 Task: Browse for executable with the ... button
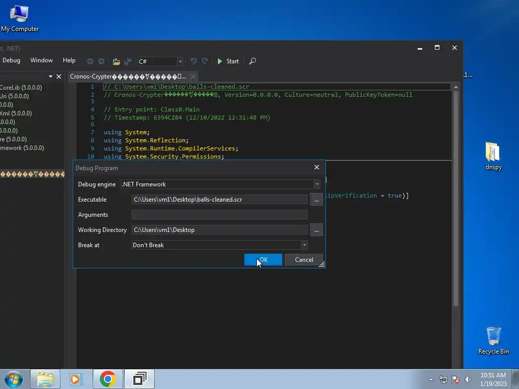316,200
